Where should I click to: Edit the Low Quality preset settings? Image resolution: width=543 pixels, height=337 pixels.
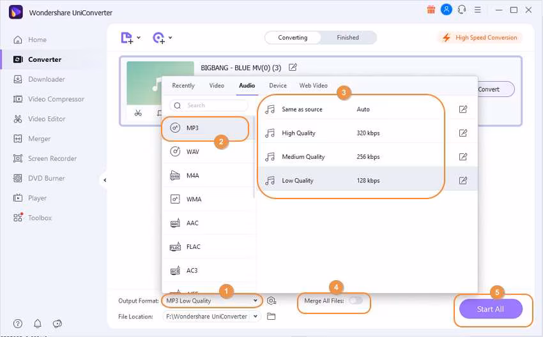pos(463,180)
